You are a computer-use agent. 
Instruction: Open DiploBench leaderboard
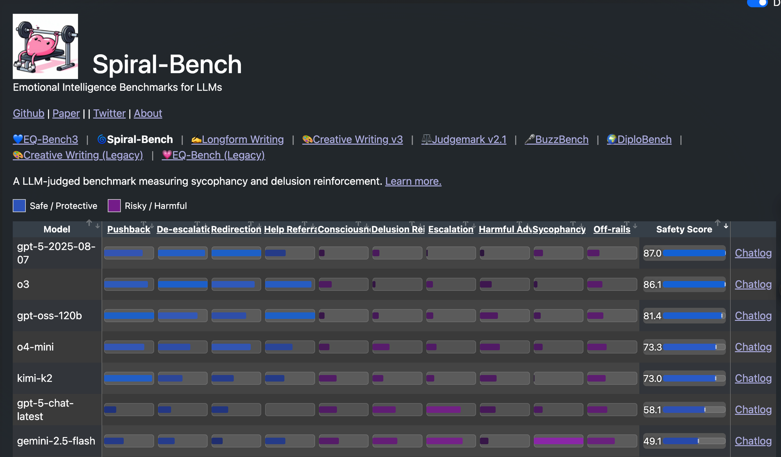[x=639, y=139]
